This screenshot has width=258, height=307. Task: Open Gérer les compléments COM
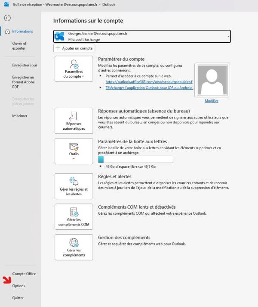pyautogui.click(x=74, y=217)
